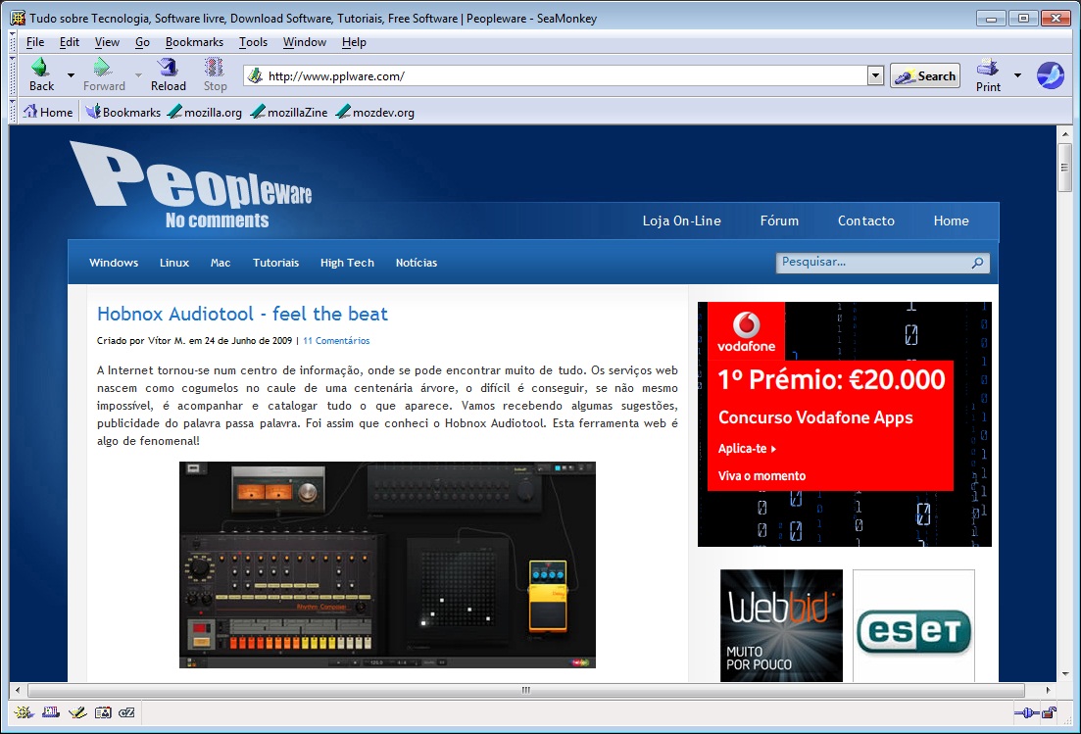The width and height of the screenshot is (1081, 734).
Task: Click the magnifier icon in Pesquisar box
Action: coord(977,263)
